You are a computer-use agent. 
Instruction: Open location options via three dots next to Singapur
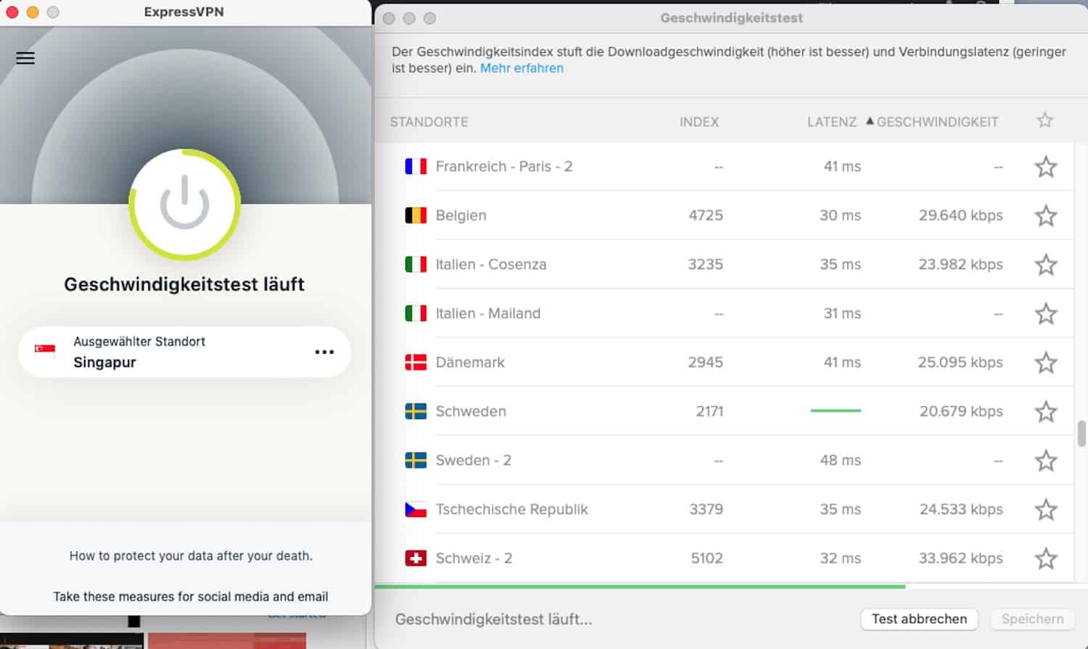pos(324,352)
